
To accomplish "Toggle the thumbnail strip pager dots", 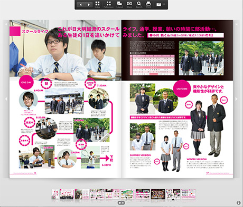I will coord(121,203).
